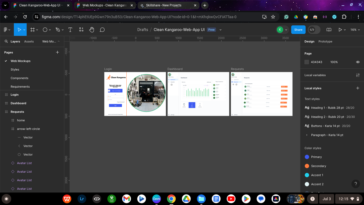Viewport: 364px width, 205px height.
Task: Open the 16% zoom level dropdown
Action: click(x=355, y=30)
